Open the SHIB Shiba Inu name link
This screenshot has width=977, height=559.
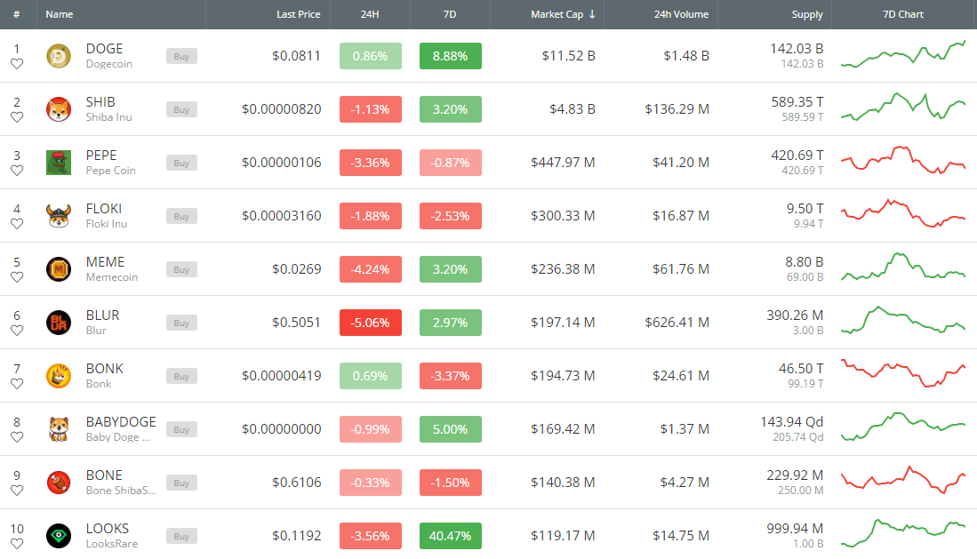pos(109,109)
